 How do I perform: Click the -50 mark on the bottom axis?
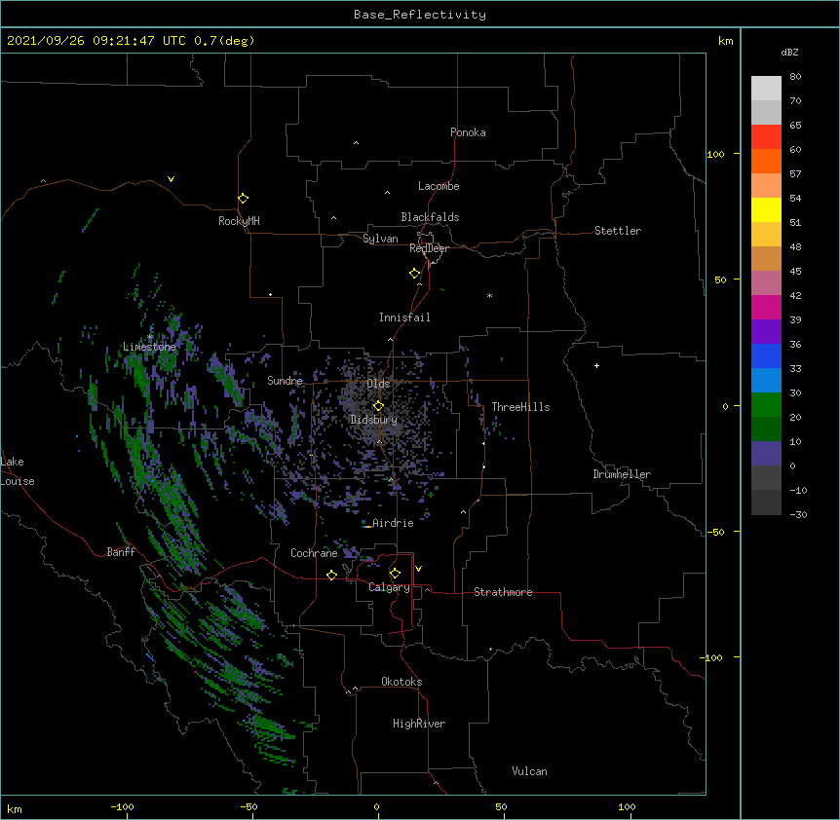[x=248, y=806]
